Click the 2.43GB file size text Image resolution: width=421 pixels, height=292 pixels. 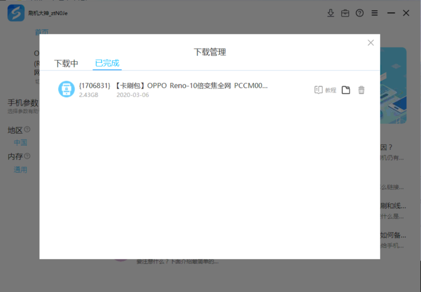tap(89, 95)
